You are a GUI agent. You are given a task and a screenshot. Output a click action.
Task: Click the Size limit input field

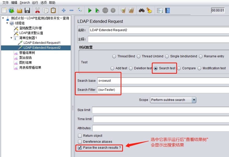160,110
